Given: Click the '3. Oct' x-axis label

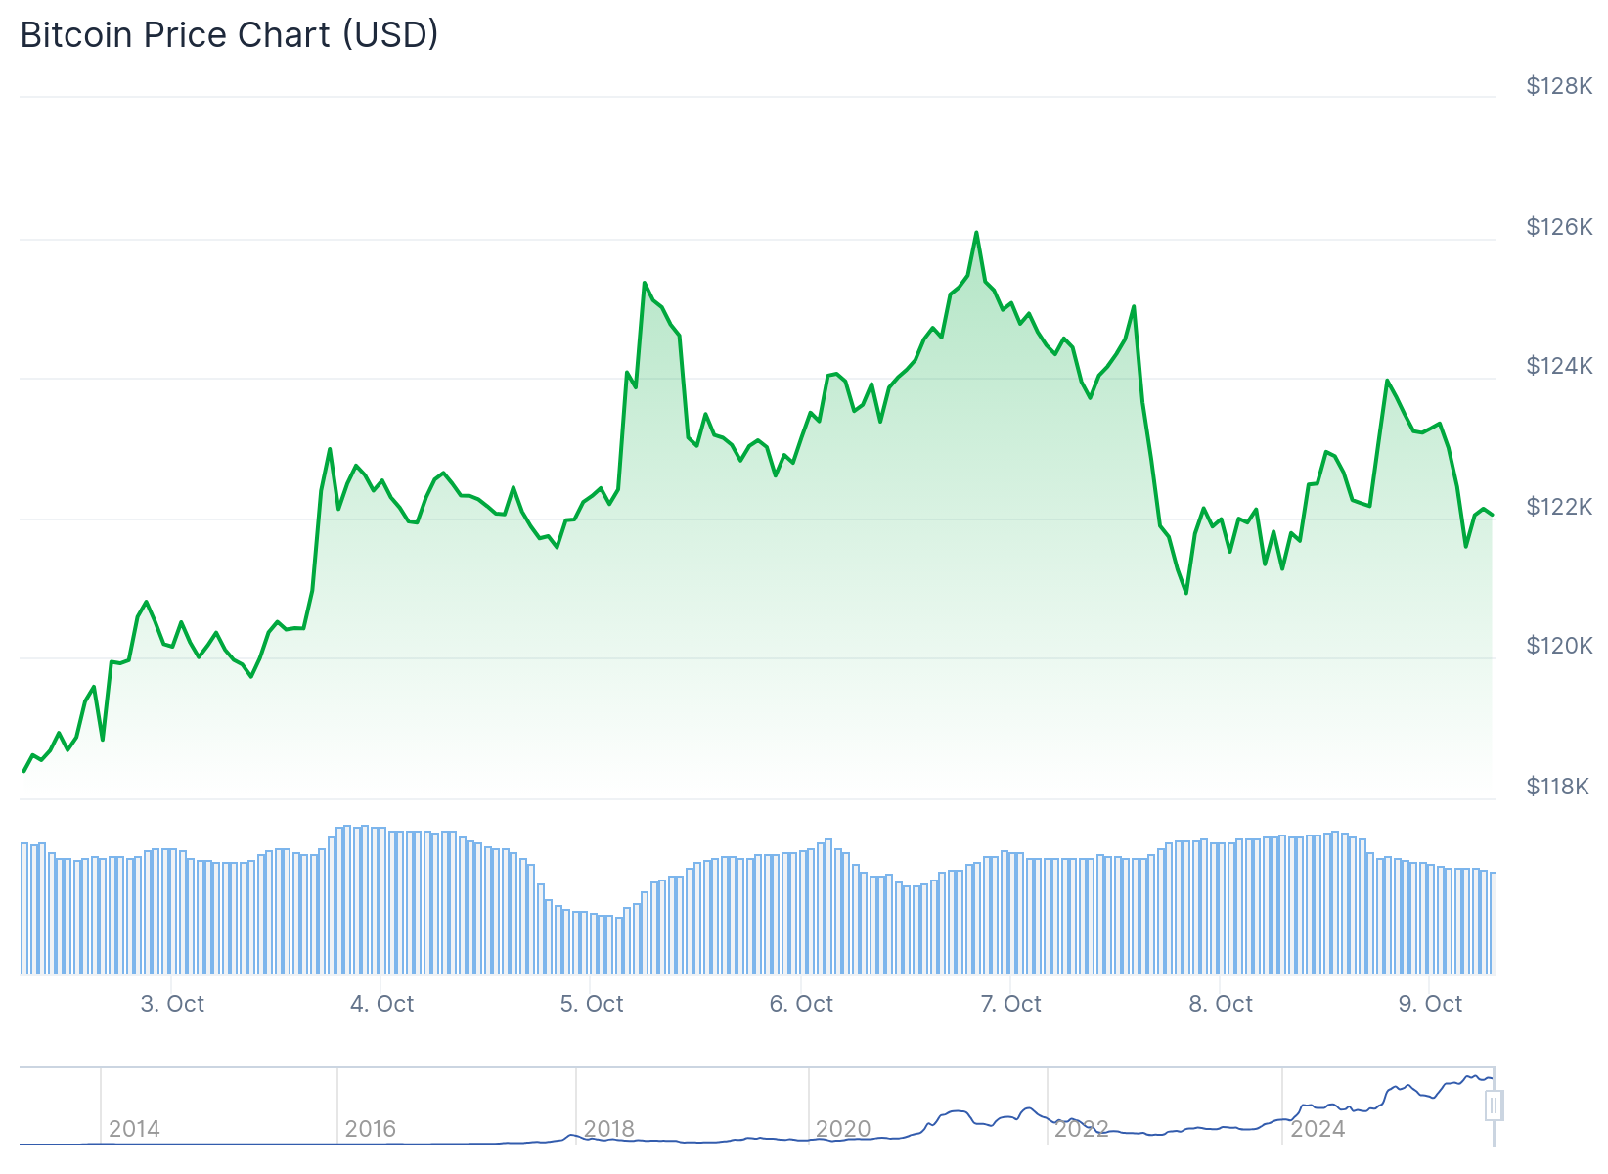Looking at the screenshot, I should tap(172, 1004).
